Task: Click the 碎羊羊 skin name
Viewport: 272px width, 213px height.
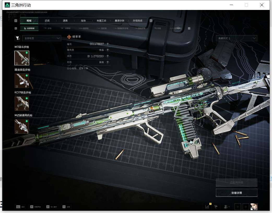Action: [77, 37]
